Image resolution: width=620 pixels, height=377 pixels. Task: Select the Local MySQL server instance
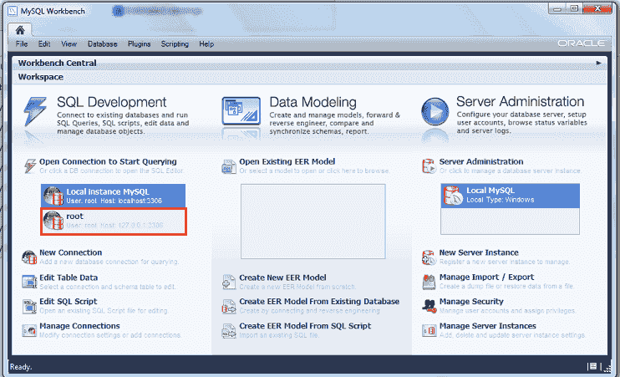pos(510,196)
